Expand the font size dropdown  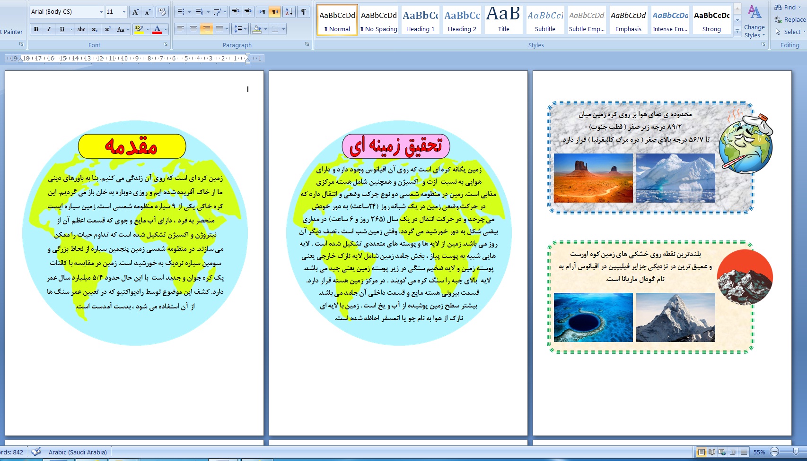(124, 12)
